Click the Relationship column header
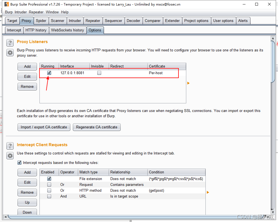This screenshot has height=222, width=278. coord(128,172)
